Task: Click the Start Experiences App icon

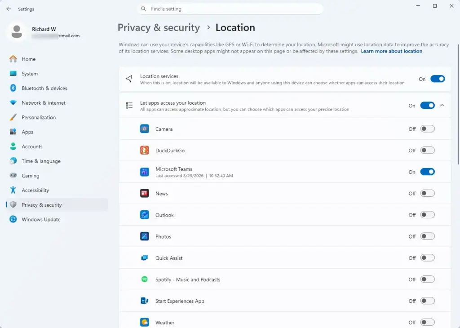Action: coord(144,301)
